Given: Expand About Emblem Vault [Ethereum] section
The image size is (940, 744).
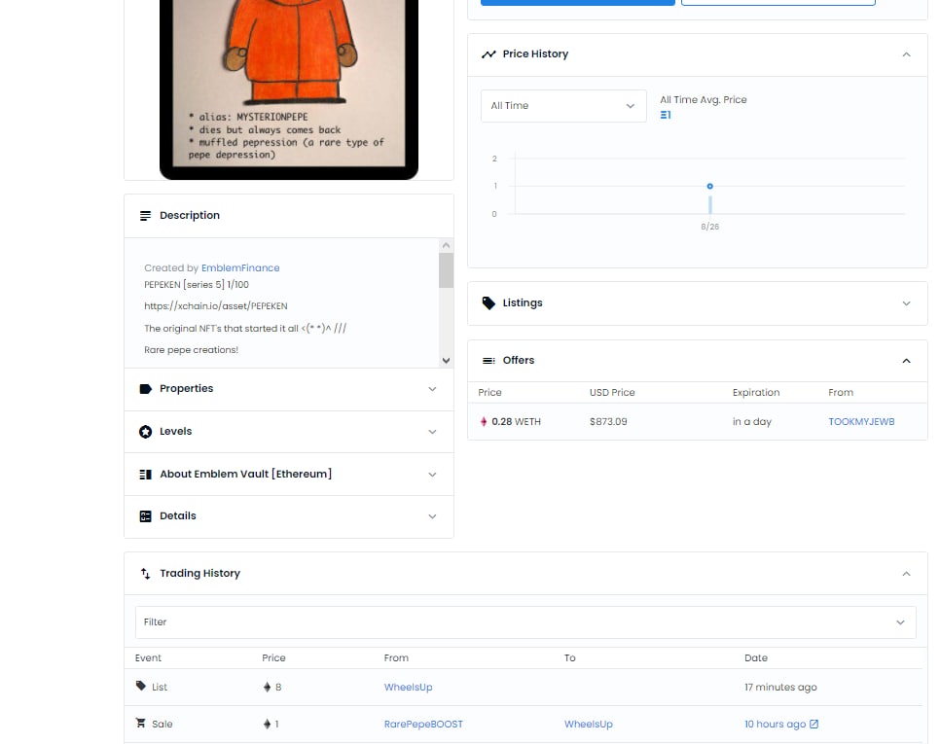Looking at the screenshot, I should [432, 475].
